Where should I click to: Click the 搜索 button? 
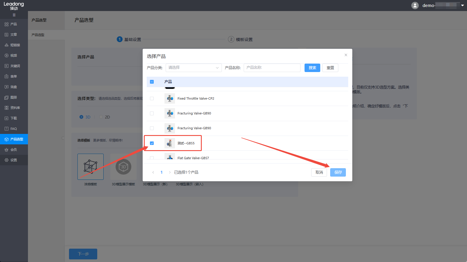312,68
